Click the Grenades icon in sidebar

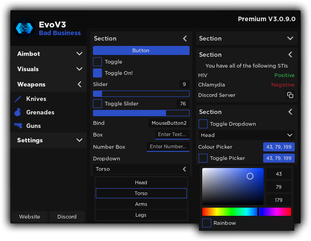point(18,112)
